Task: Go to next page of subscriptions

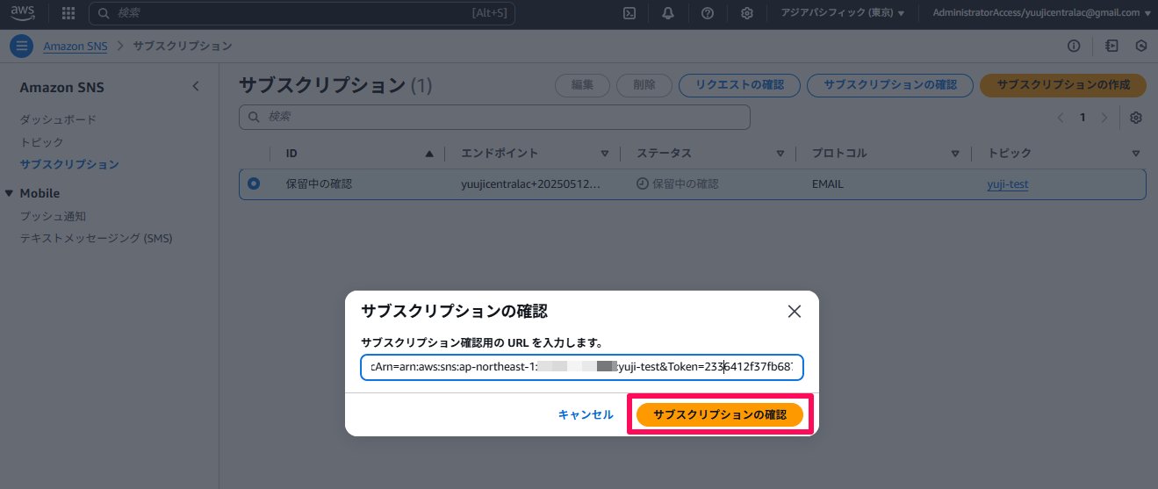Action: point(1104,118)
